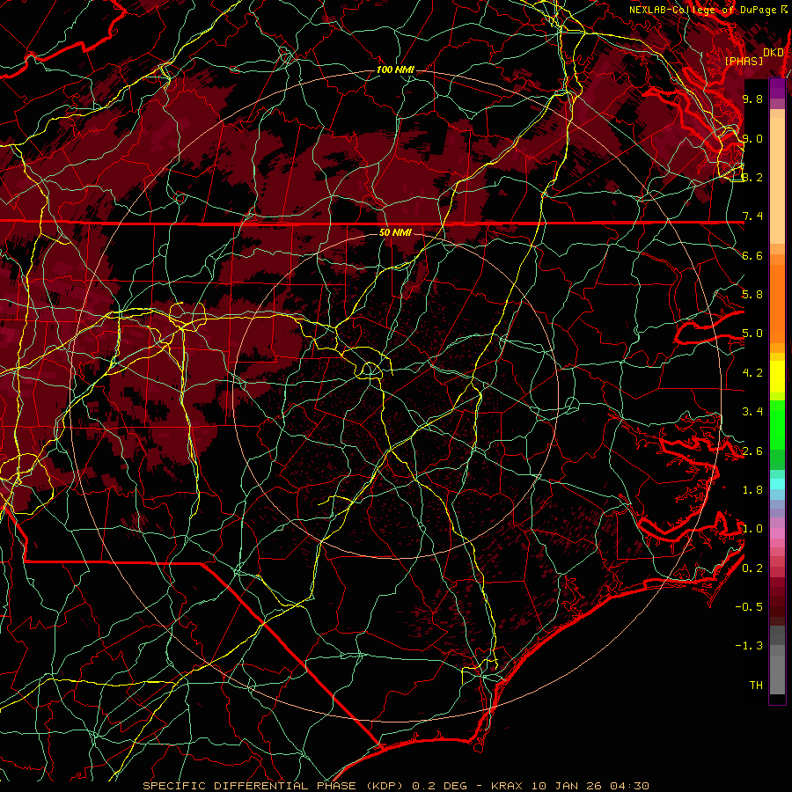Viewport: 792px width, 792px height.
Task: Click the 50 NMI range ring label
Action: (395, 232)
